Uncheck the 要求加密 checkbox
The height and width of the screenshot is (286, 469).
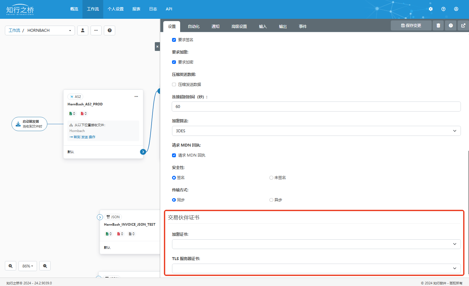coord(174,62)
